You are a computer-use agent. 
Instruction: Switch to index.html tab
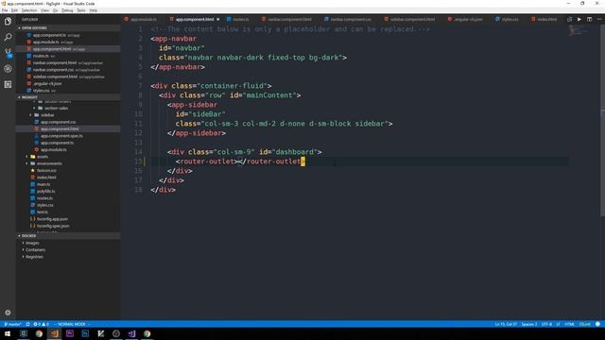point(544,19)
